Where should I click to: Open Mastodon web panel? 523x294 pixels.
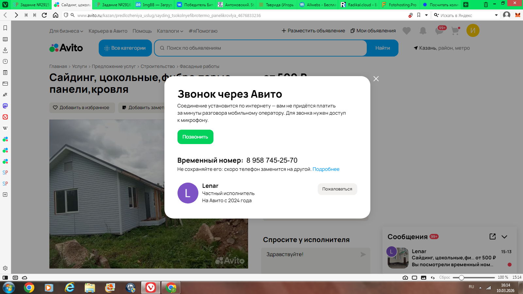click(5, 106)
